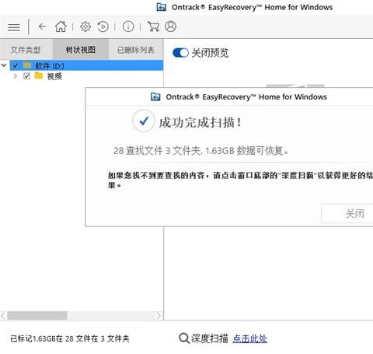Click the drive icon next to 软件 (D:)
Screen dimensions: 373x354
tap(27, 65)
